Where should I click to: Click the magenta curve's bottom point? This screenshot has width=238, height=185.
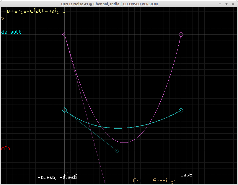(125, 143)
